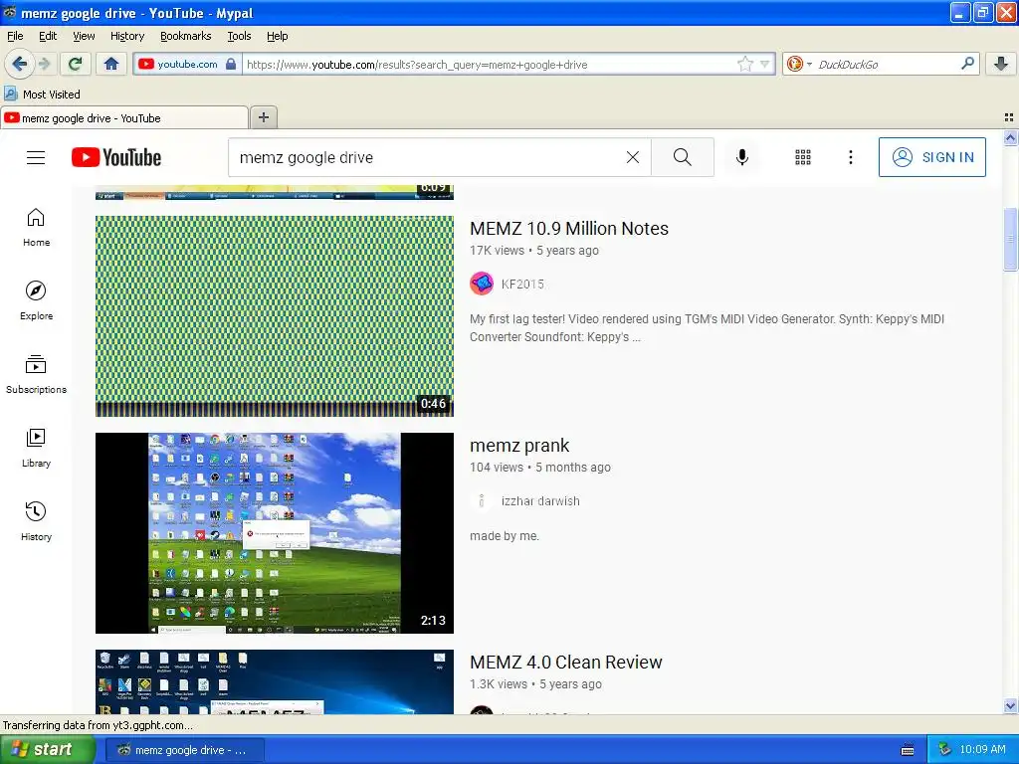Open the KF2015 channel link

pos(522,284)
